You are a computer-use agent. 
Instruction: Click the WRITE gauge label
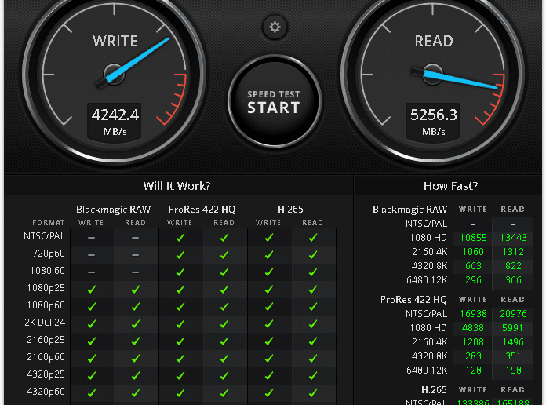(115, 41)
